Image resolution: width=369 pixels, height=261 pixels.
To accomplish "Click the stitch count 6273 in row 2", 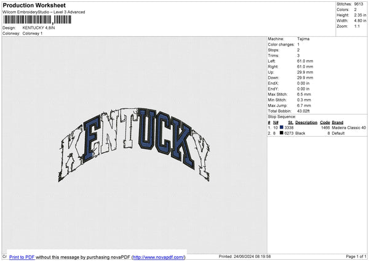I will 289,134.
